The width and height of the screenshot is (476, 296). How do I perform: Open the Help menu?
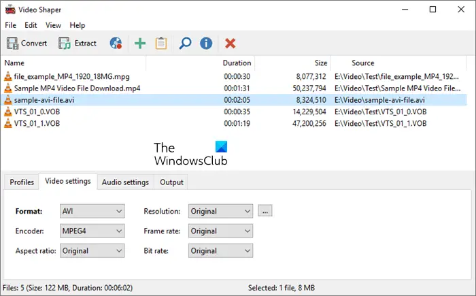tap(78, 25)
